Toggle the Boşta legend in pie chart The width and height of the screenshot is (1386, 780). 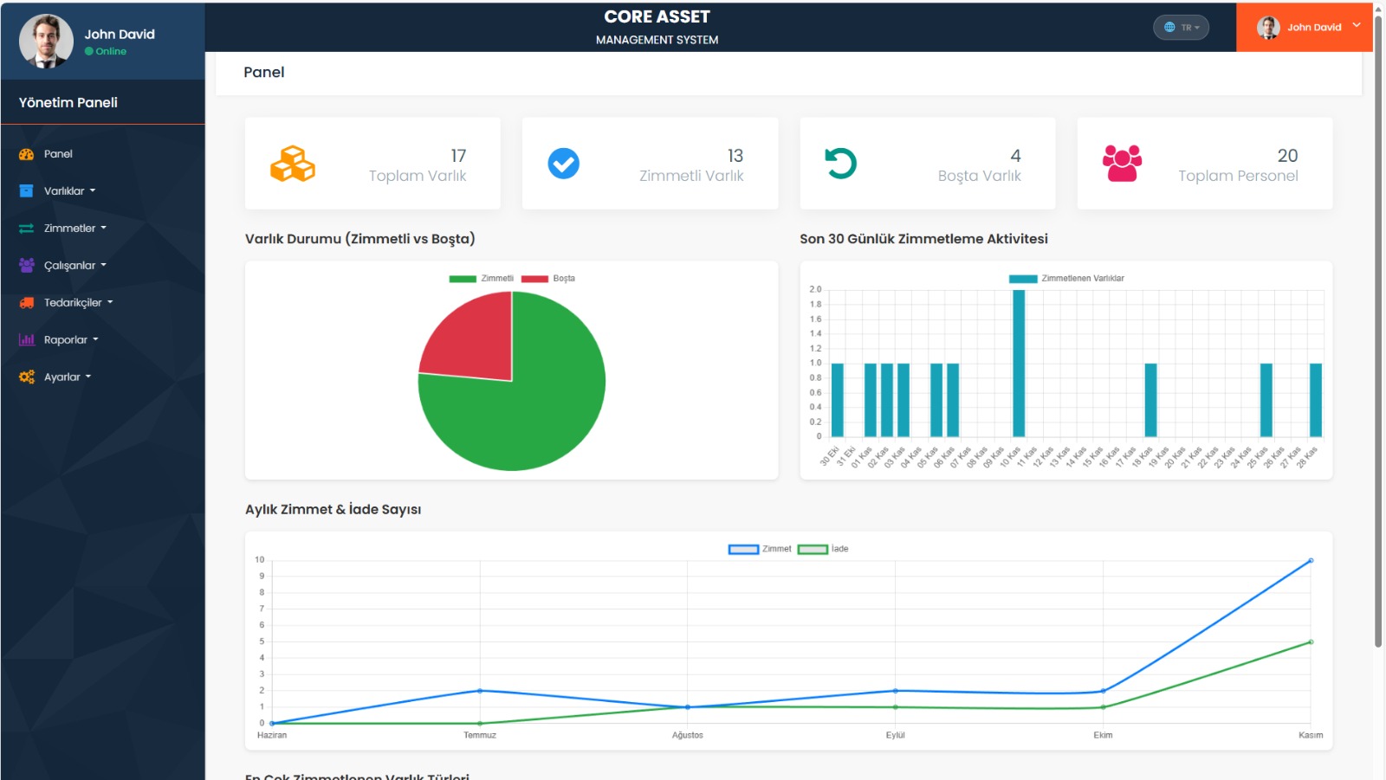(548, 279)
